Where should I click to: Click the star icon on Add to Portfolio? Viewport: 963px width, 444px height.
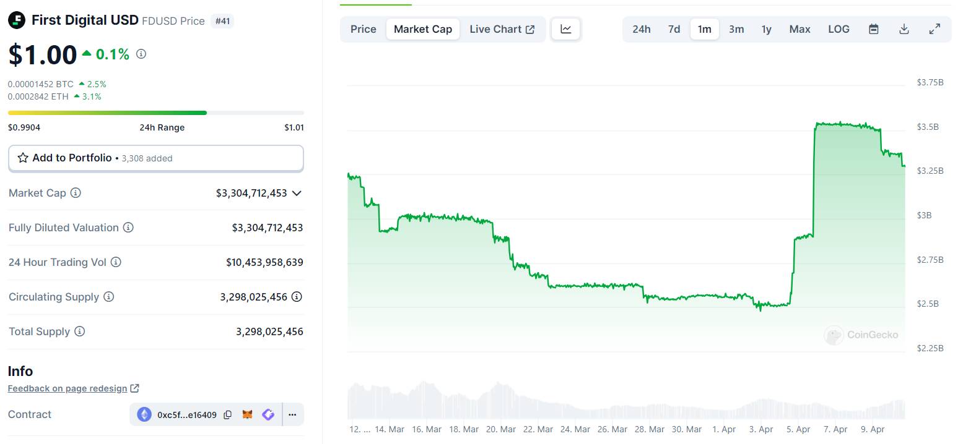[23, 158]
